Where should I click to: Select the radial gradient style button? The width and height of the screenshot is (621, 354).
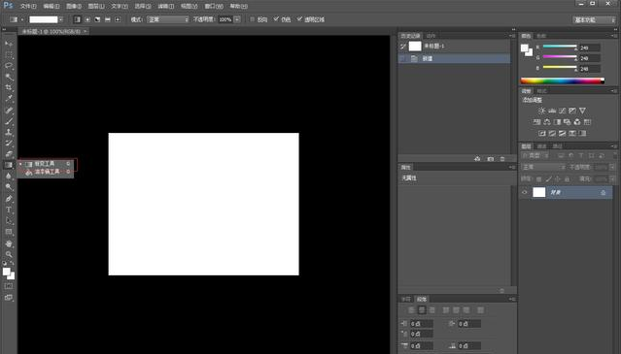pos(87,19)
